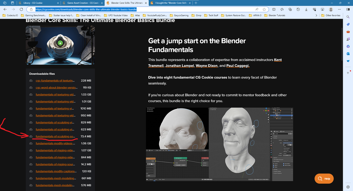This screenshot has height=191, width=353.
Task: Open the Collections icon in the toolbar
Action: coord(290,9)
